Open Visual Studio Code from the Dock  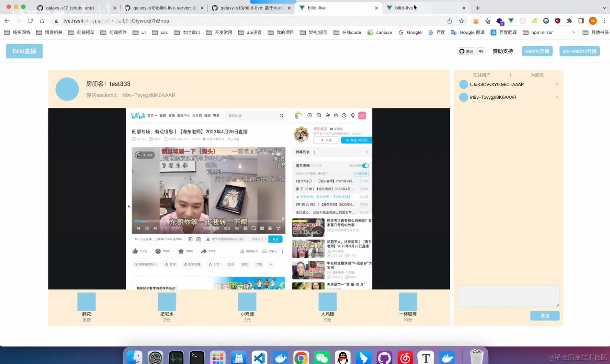tap(259, 357)
